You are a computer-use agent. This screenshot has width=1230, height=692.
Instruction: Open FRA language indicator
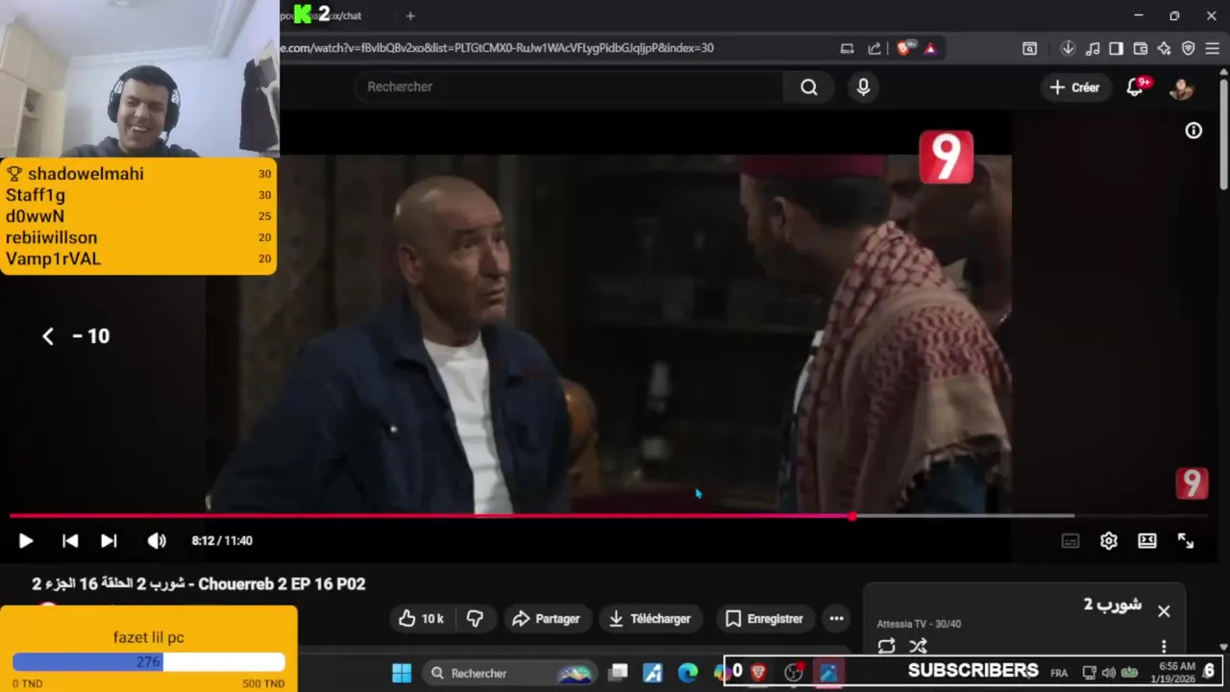1059,673
